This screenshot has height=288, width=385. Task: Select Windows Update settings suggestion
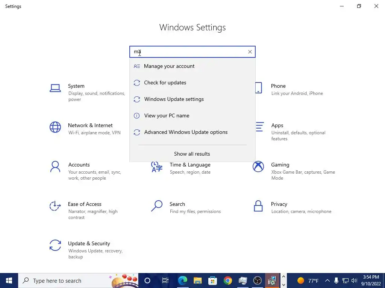[192, 99]
